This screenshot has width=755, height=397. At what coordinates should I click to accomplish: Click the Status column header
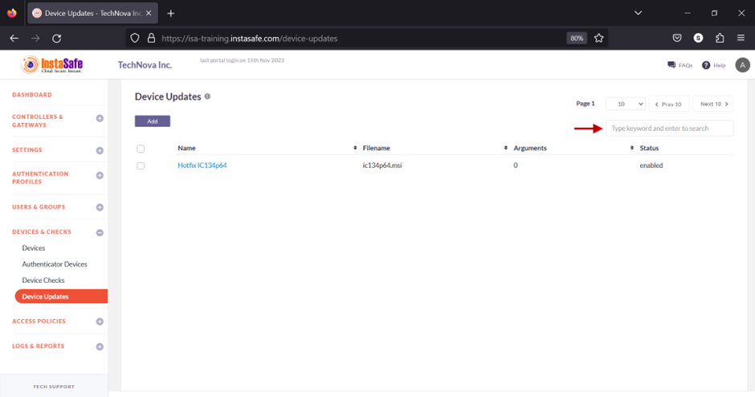pyautogui.click(x=649, y=148)
